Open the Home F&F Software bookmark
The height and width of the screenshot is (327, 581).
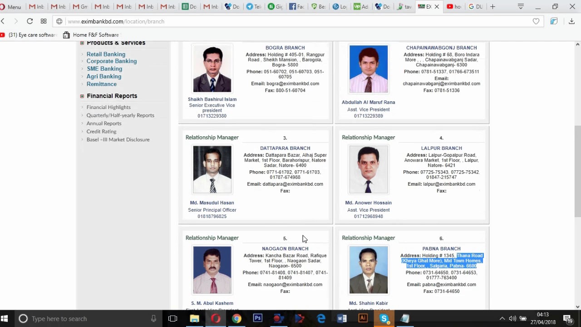91,35
